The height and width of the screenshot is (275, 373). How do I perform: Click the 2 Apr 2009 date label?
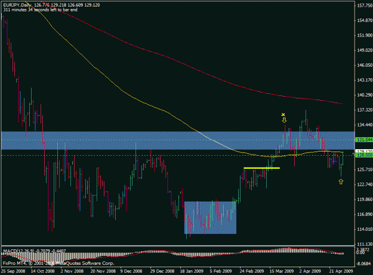click(x=310, y=271)
